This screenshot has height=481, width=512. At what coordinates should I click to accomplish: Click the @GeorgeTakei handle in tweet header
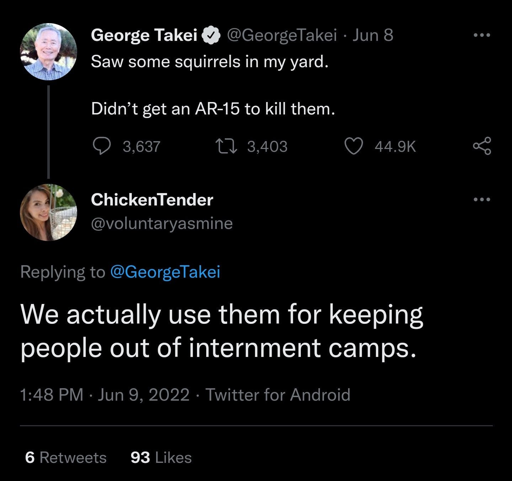click(x=282, y=35)
